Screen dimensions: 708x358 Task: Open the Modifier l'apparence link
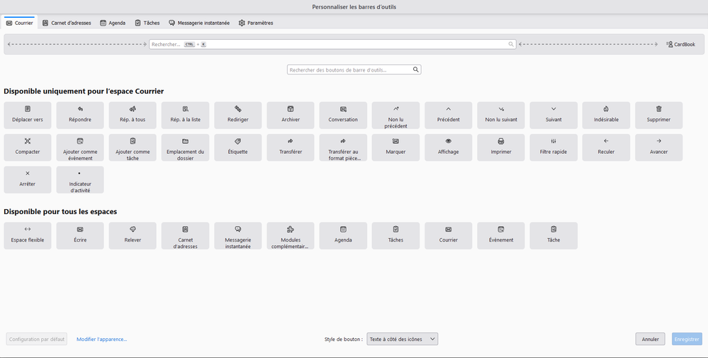tap(102, 339)
